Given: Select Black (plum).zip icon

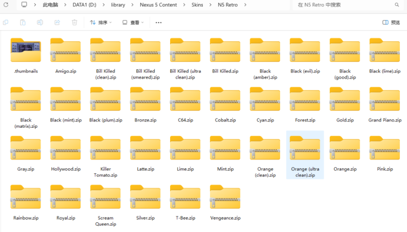Looking at the screenshot, I should pyautogui.click(x=105, y=99).
